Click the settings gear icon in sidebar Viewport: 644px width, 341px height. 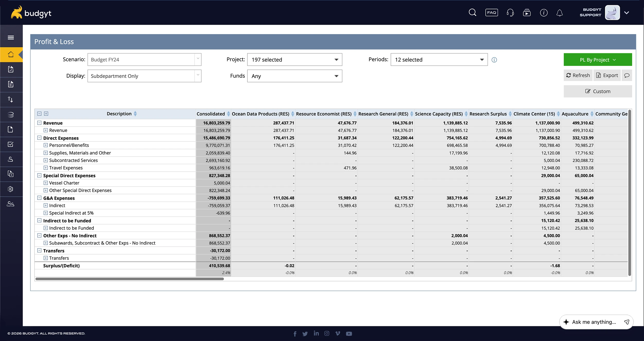(11, 189)
